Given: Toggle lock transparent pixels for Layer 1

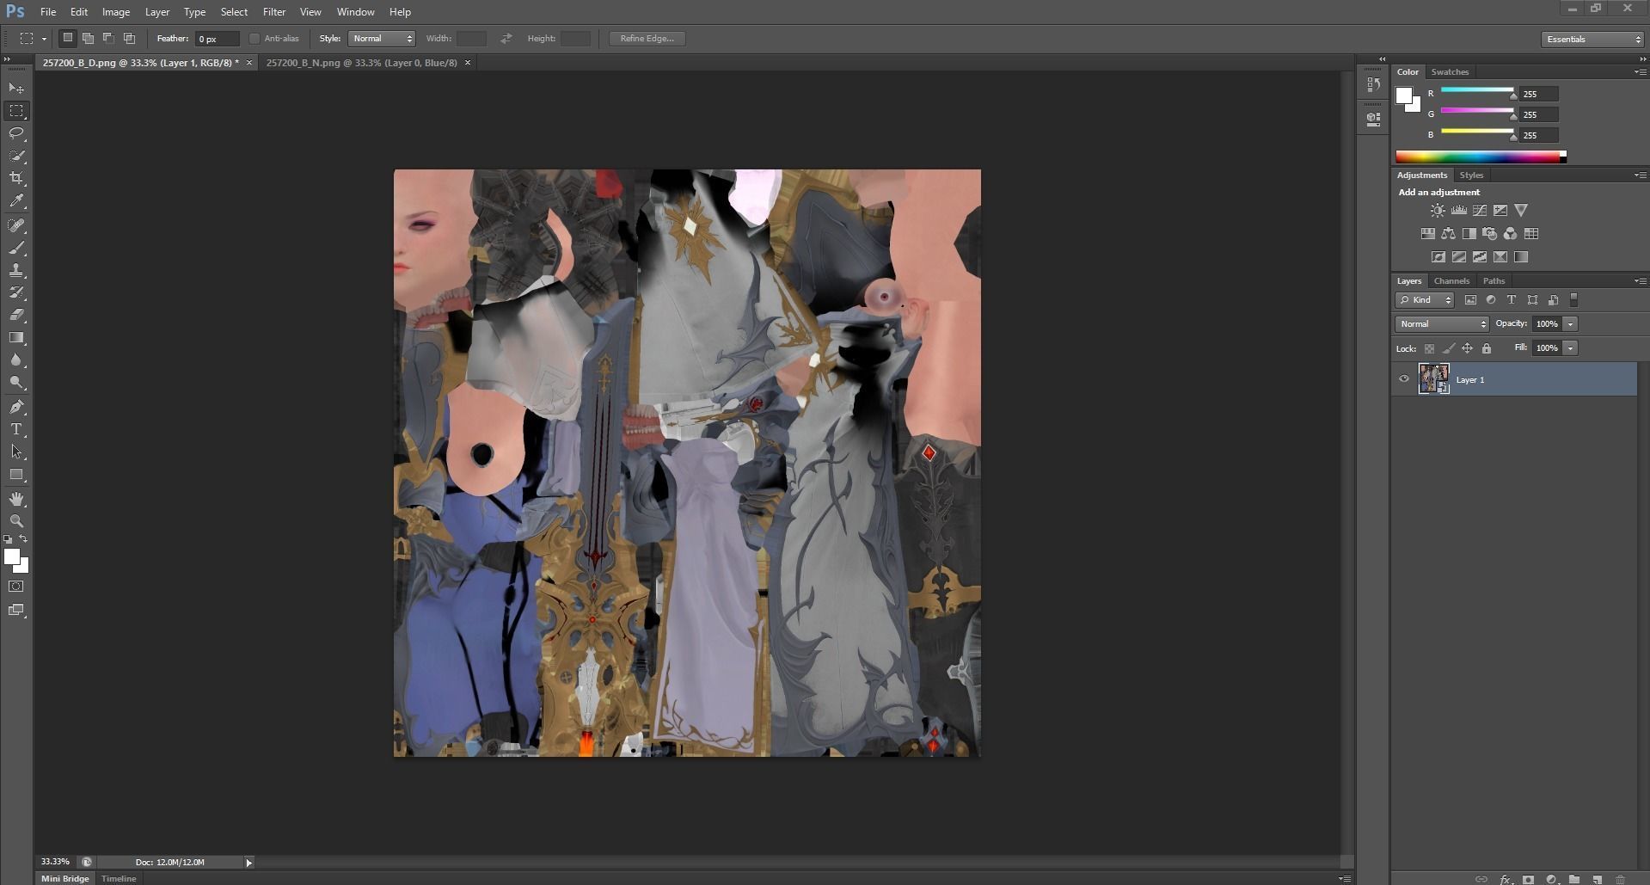Looking at the screenshot, I should click(x=1429, y=348).
